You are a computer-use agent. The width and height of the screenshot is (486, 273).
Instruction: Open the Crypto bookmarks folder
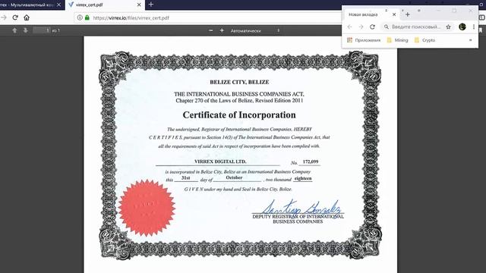425,40
